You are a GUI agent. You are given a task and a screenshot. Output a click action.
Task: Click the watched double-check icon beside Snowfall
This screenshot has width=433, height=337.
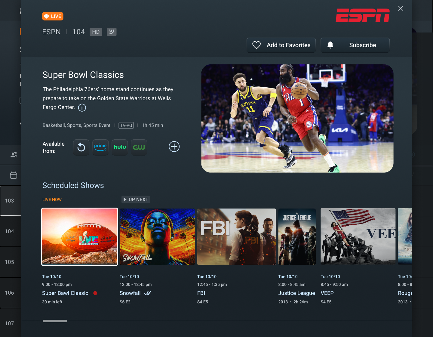[147, 293]
